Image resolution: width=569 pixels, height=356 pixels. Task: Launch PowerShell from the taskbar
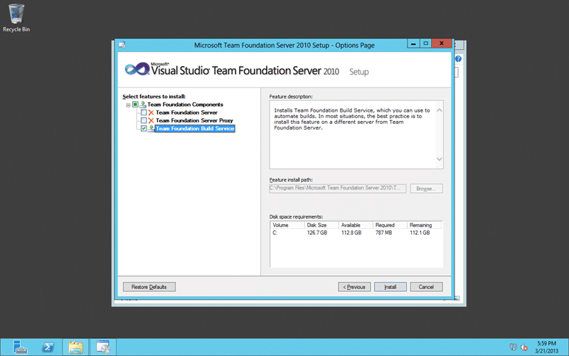click(48, 347)
